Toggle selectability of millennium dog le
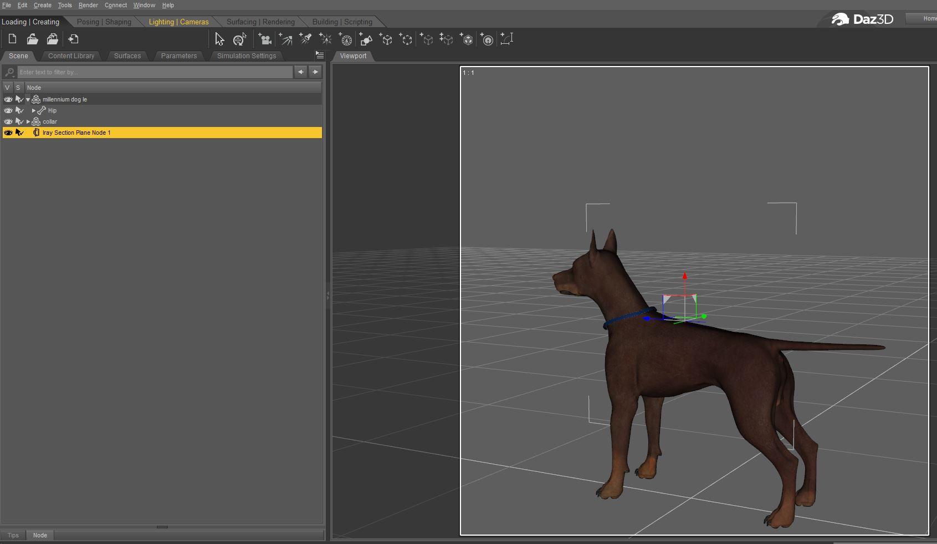 [19, 99]
